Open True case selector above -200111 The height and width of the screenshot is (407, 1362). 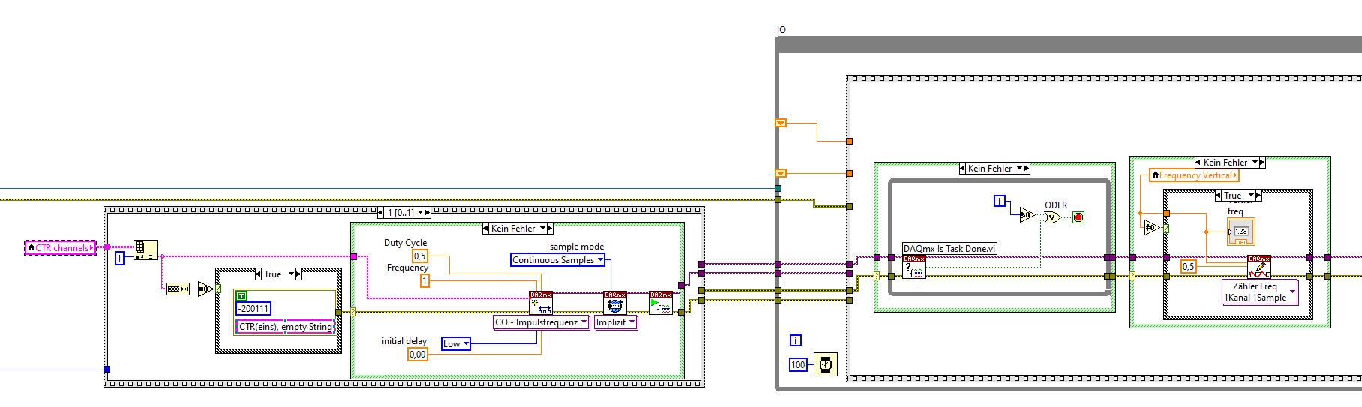(x=279, y=274)
